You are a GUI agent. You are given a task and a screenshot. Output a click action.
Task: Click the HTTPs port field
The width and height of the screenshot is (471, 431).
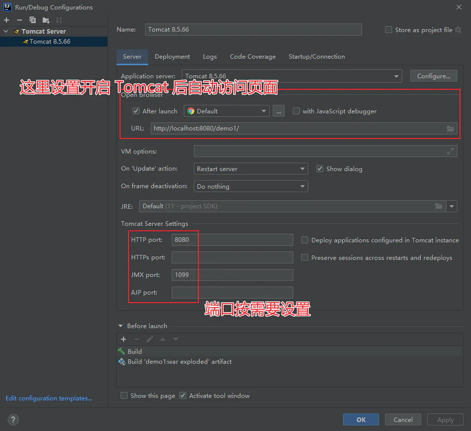232,258
